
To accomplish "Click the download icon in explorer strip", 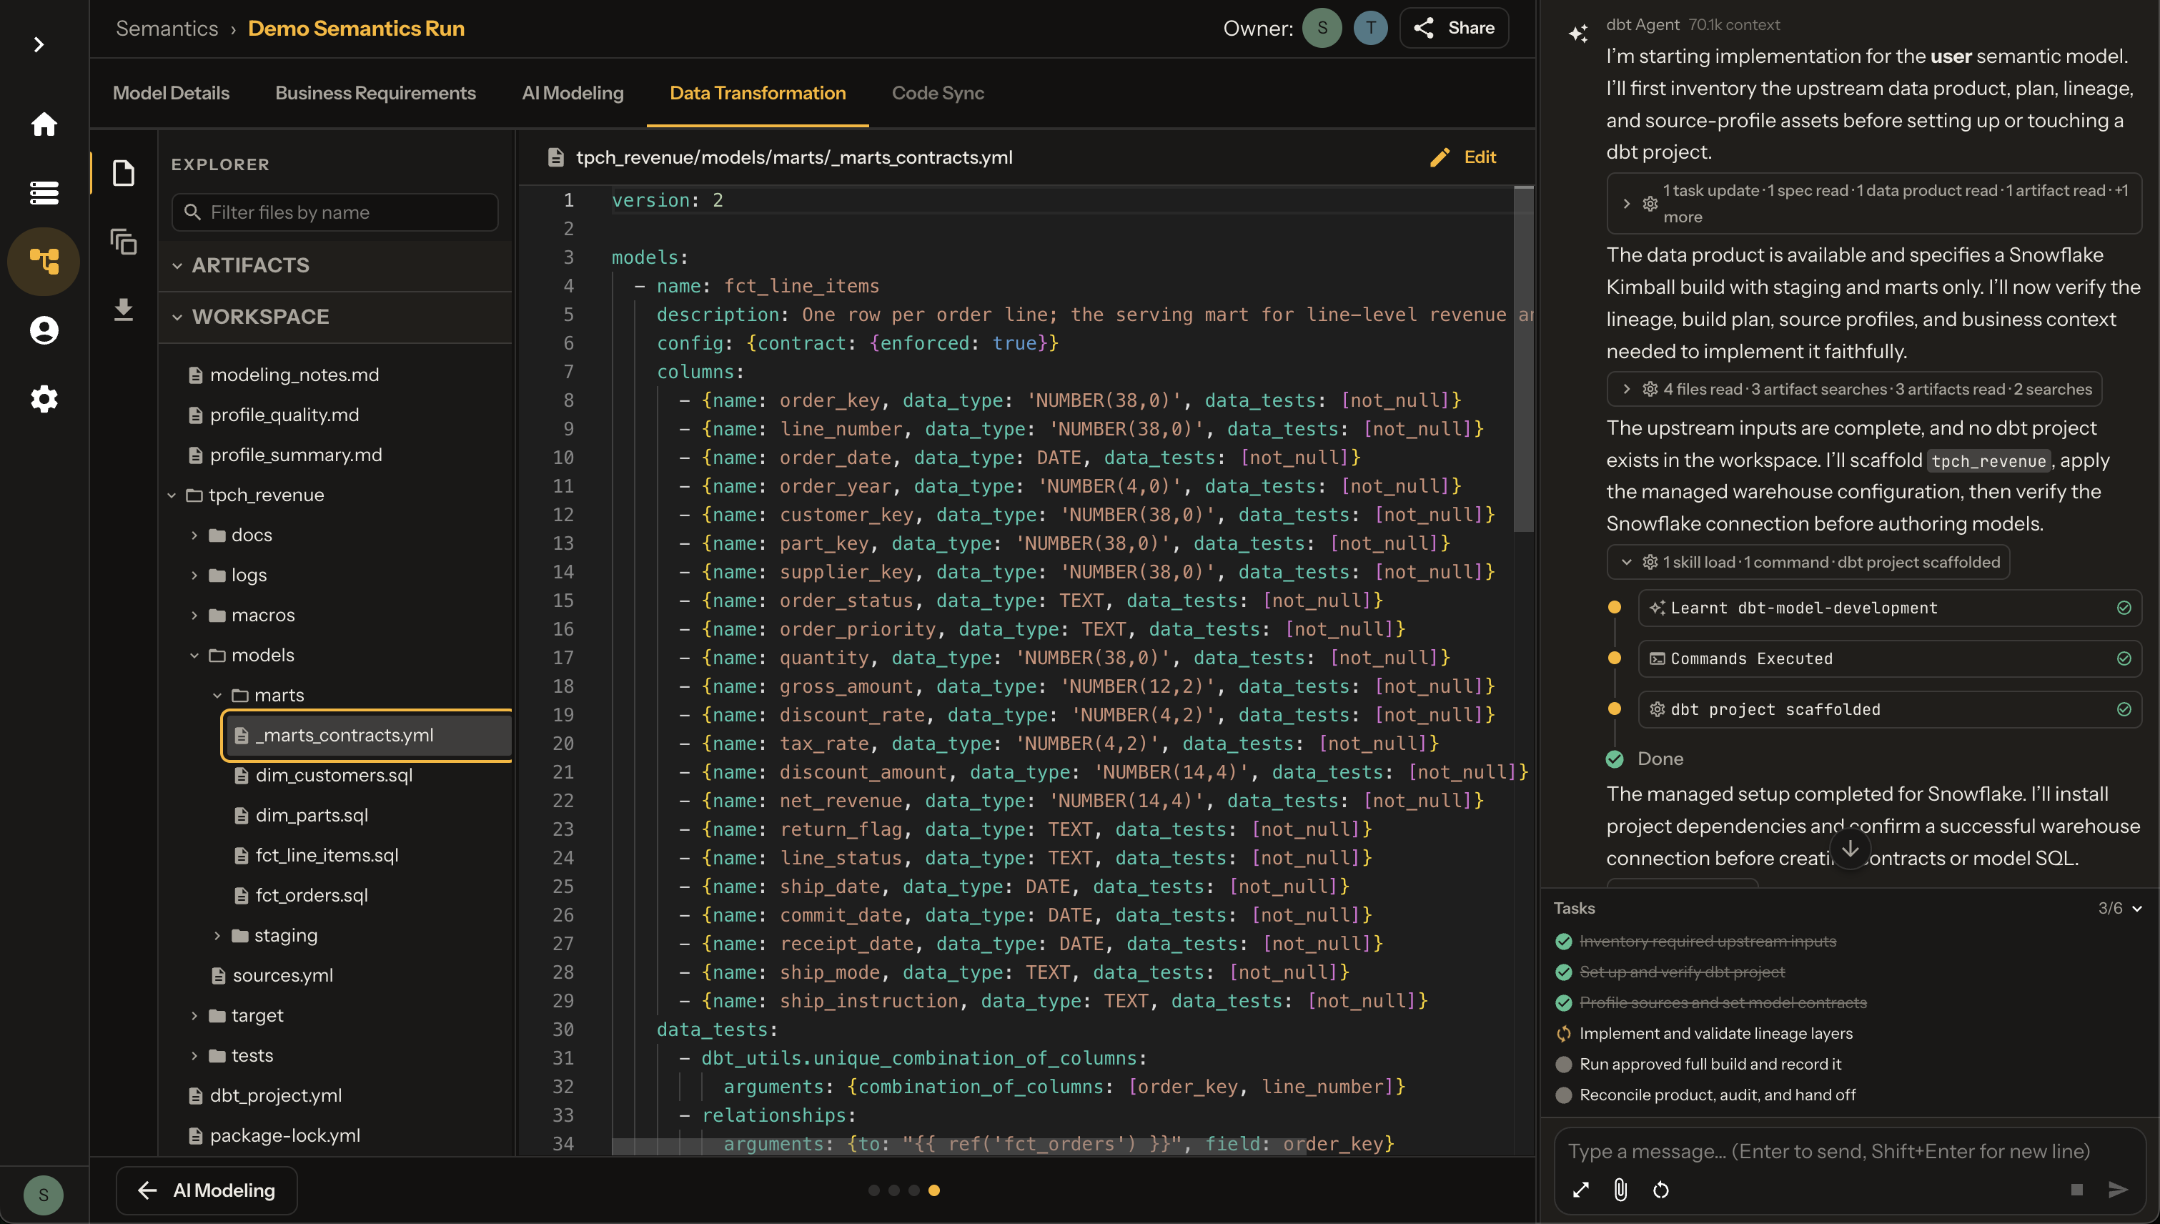I will pos(124,310).
